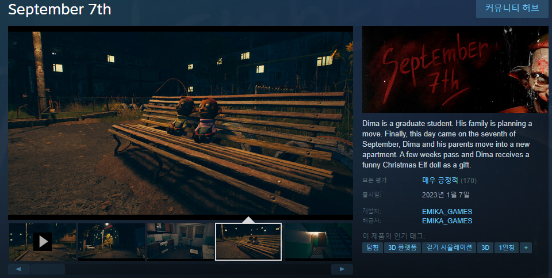The image size is (552, 278).
Task: Play the trailer video thumbnail
Action: click(x=42, y=242)
